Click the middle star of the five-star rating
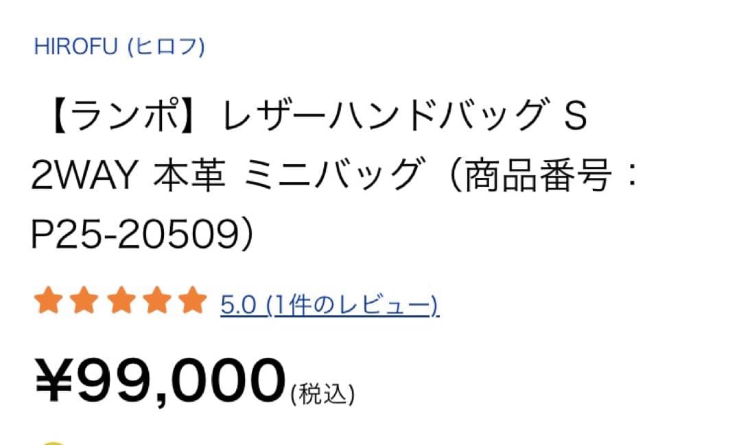This screenshot has height=445, width=741. [x=121, y=301]
